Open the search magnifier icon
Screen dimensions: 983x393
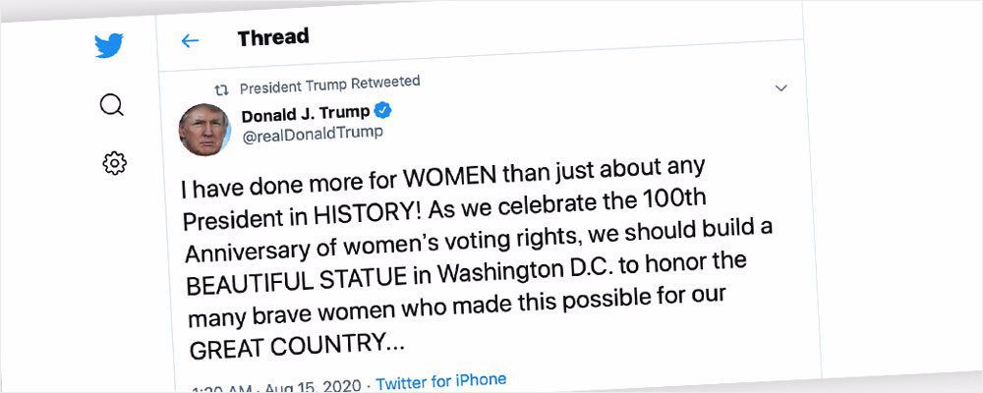[112, 104]
